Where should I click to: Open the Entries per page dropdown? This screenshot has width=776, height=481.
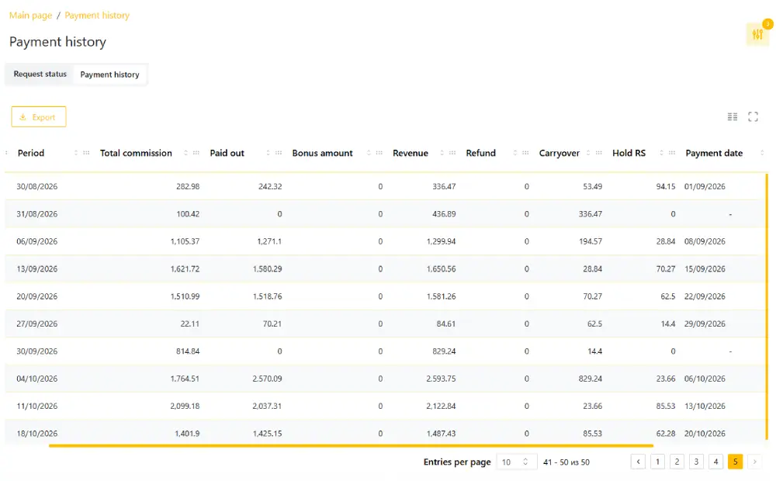pyautogui.click(x=516, y=462)
